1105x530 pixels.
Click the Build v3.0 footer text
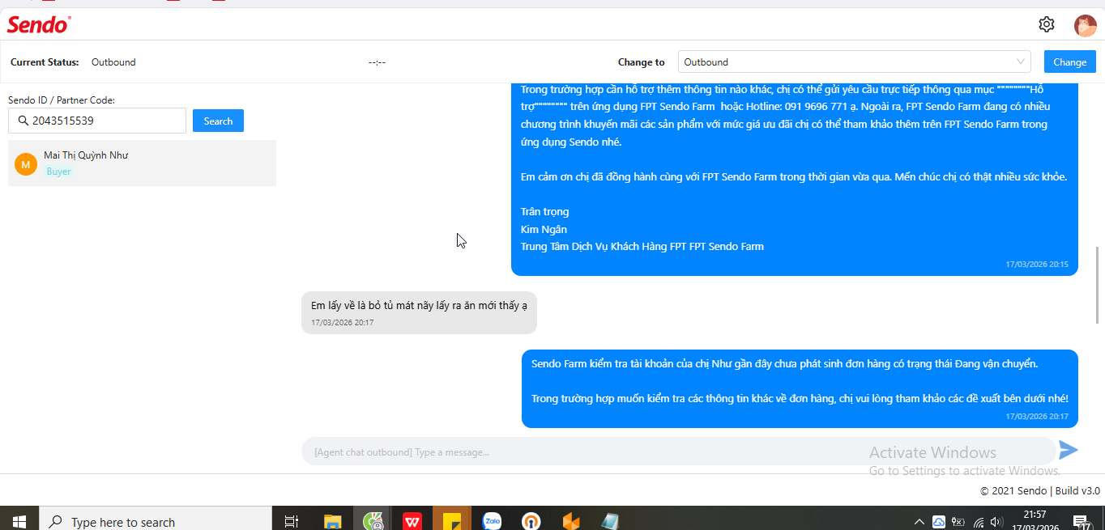coord(1077,490)
